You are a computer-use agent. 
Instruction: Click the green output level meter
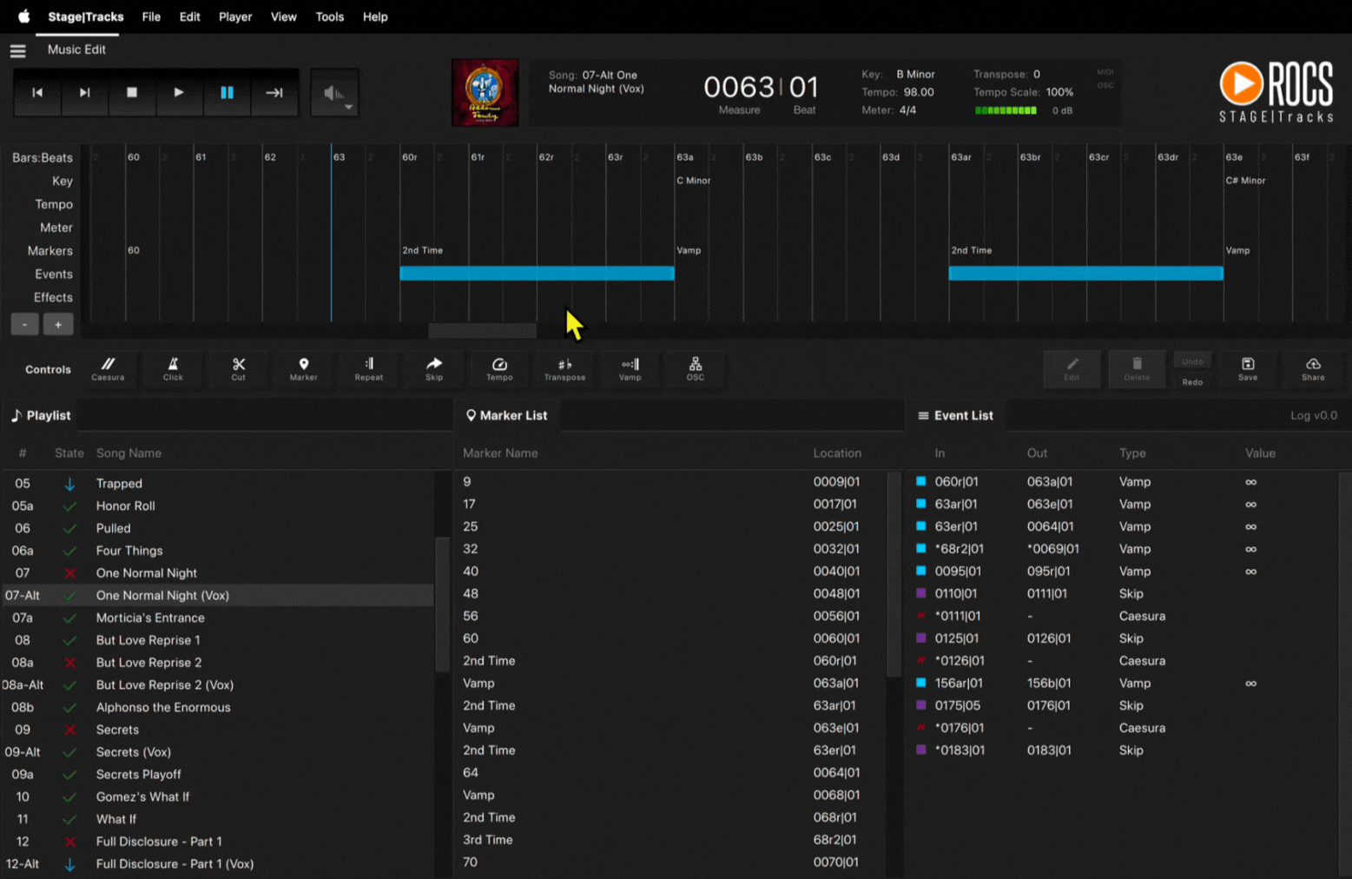coord(1006,110)
